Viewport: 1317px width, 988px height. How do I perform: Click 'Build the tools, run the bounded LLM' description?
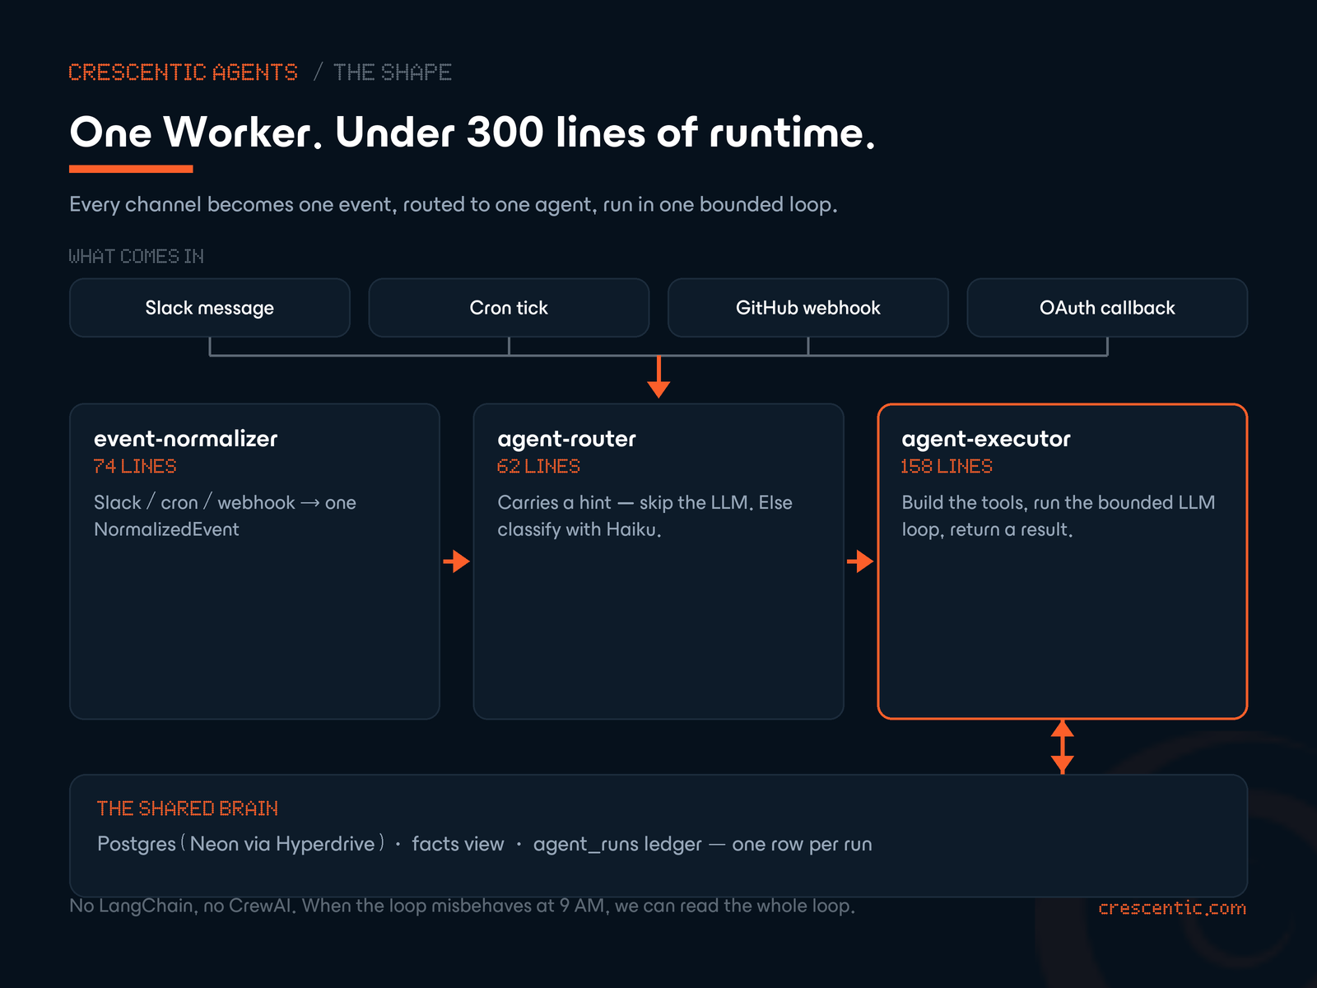[1059, 515]
